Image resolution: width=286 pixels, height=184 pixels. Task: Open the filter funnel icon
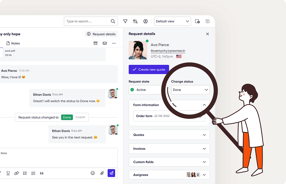click(x=125, y=21)
